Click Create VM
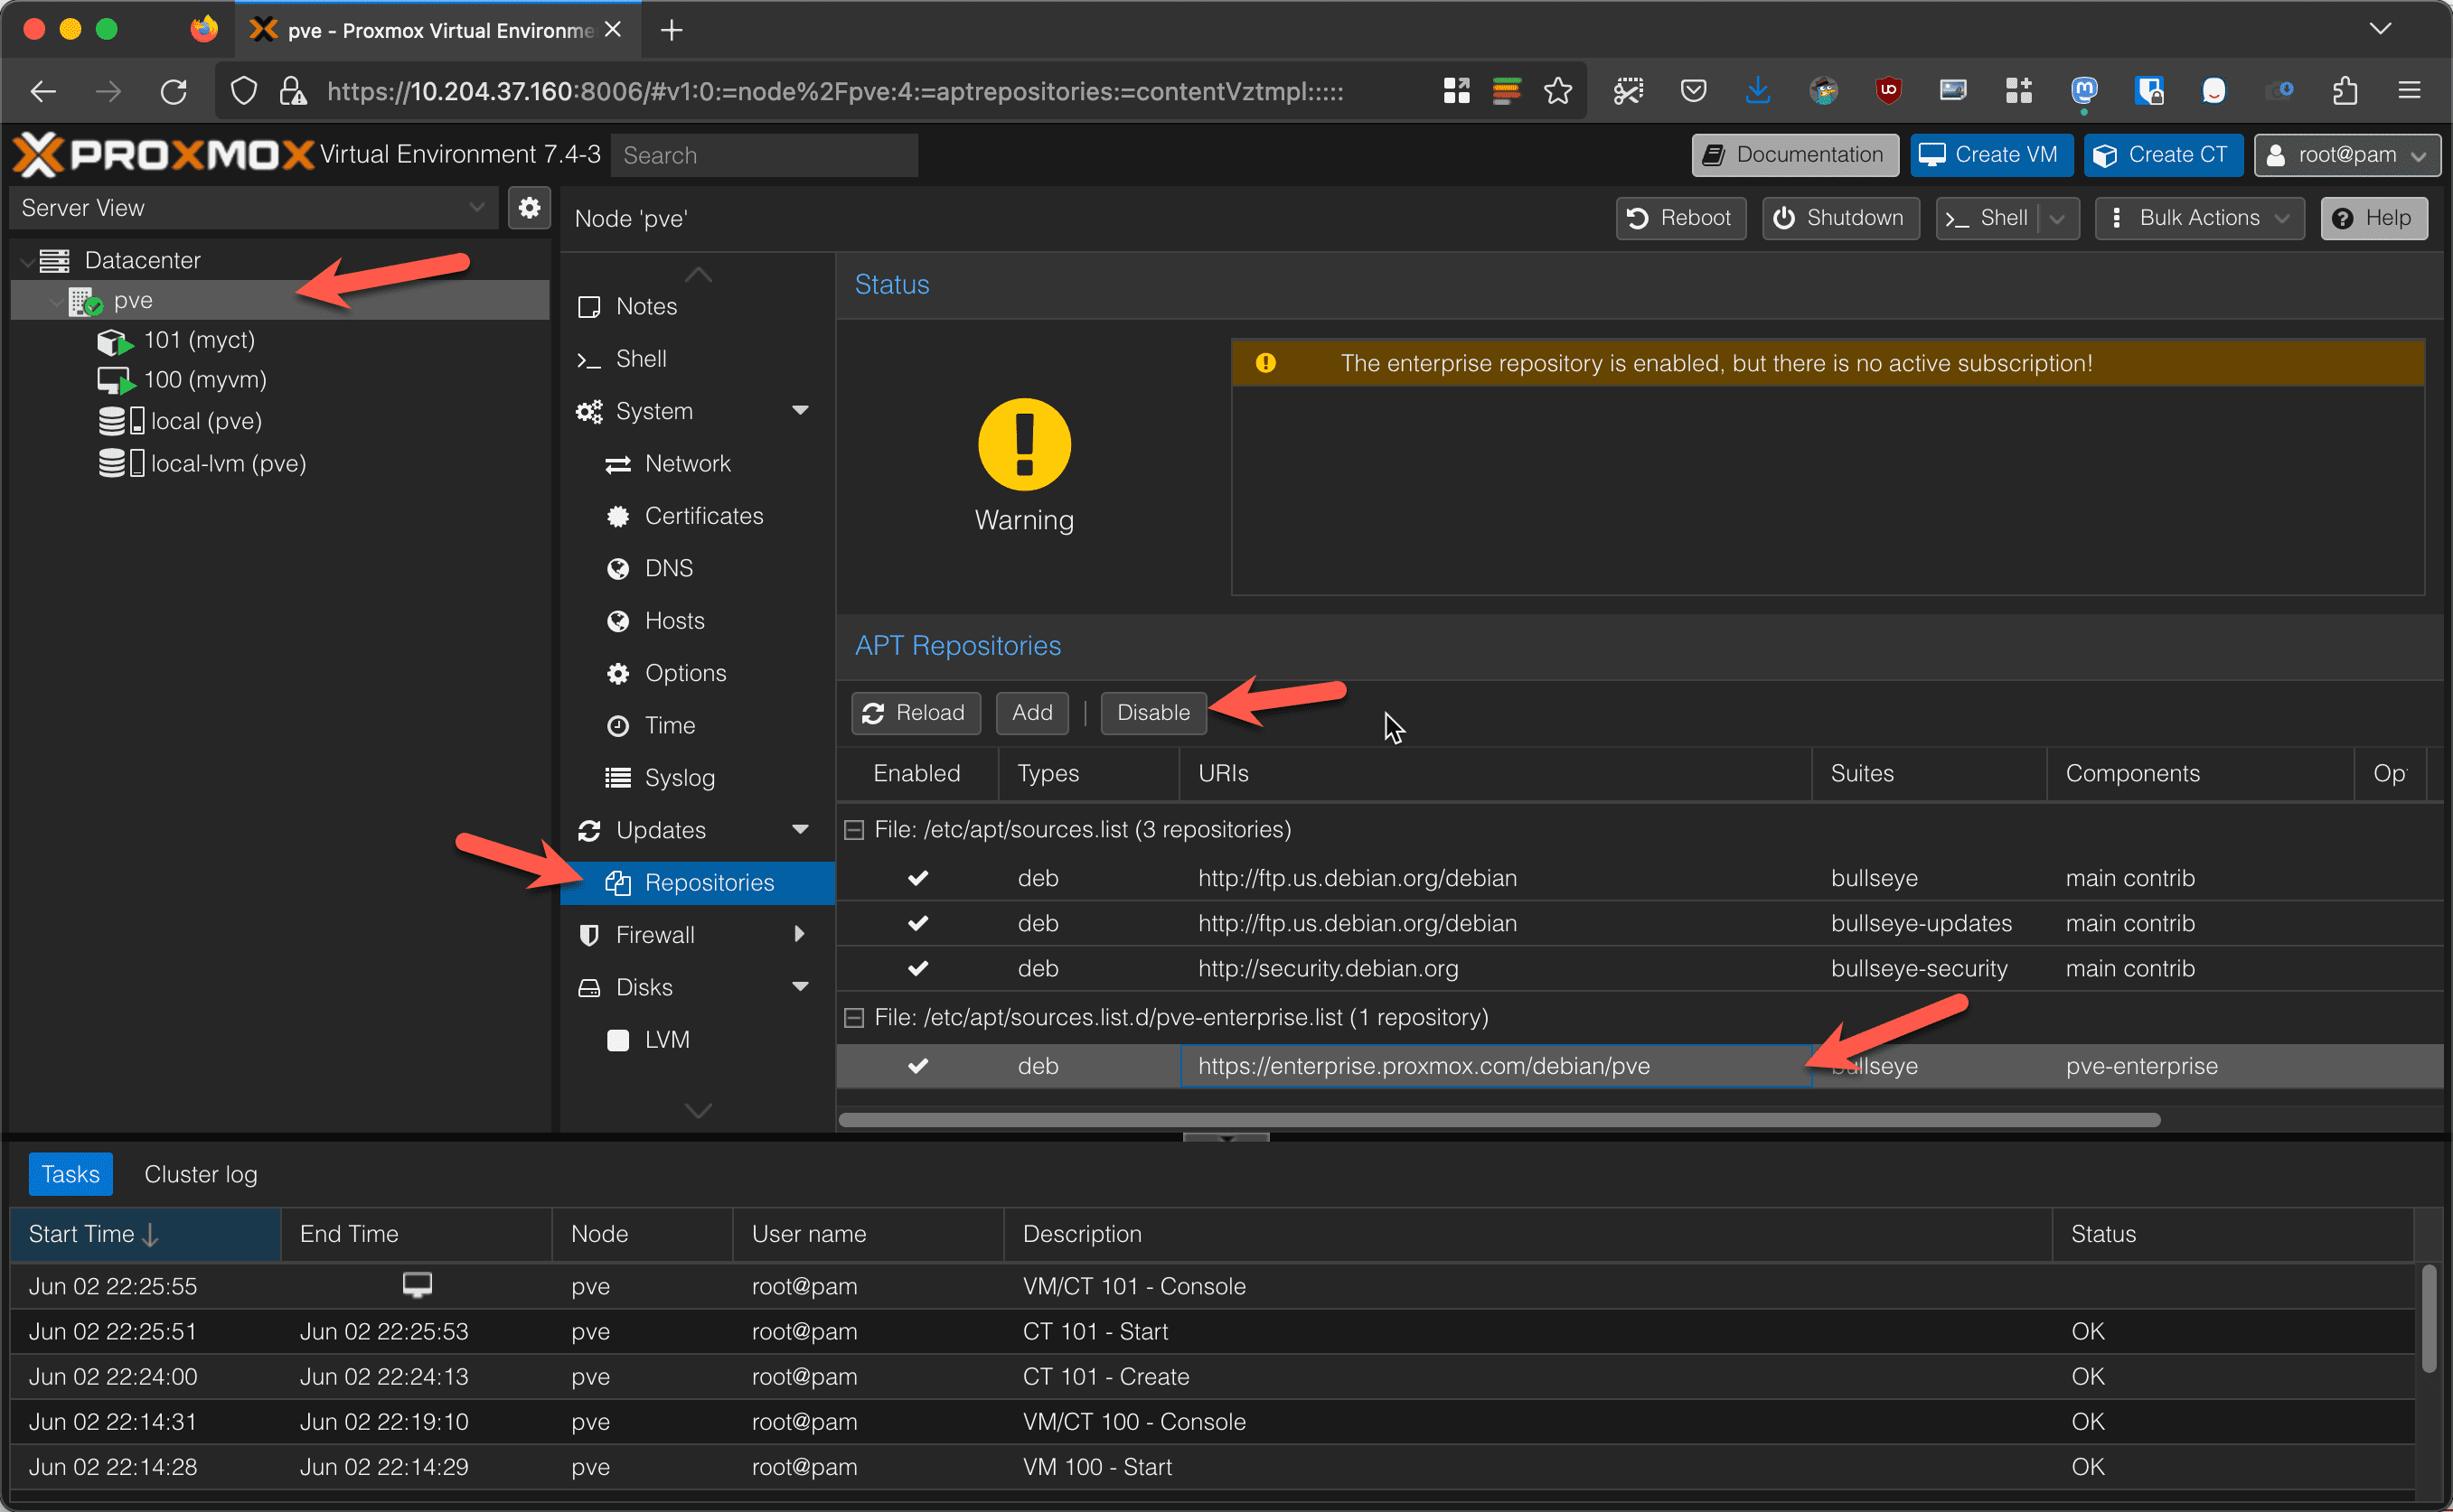The image size is (2453, 1512). coord(1990,155)
